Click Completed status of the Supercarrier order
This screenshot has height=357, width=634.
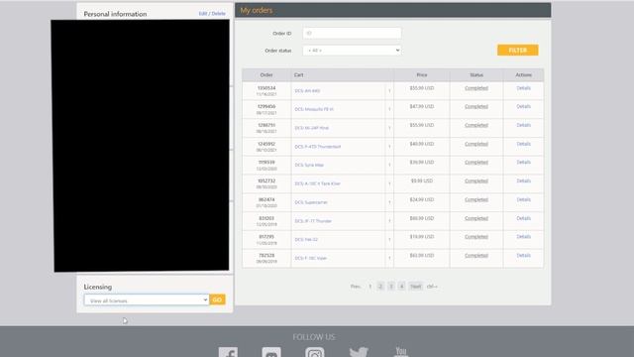[476, 199]
